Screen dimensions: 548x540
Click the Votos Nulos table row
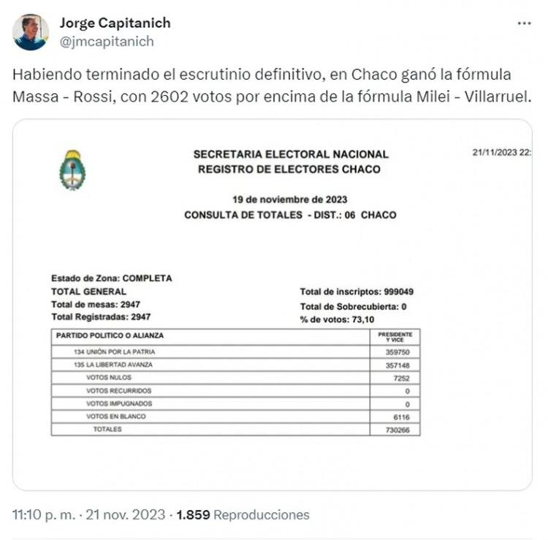click(x=235, y=378)
